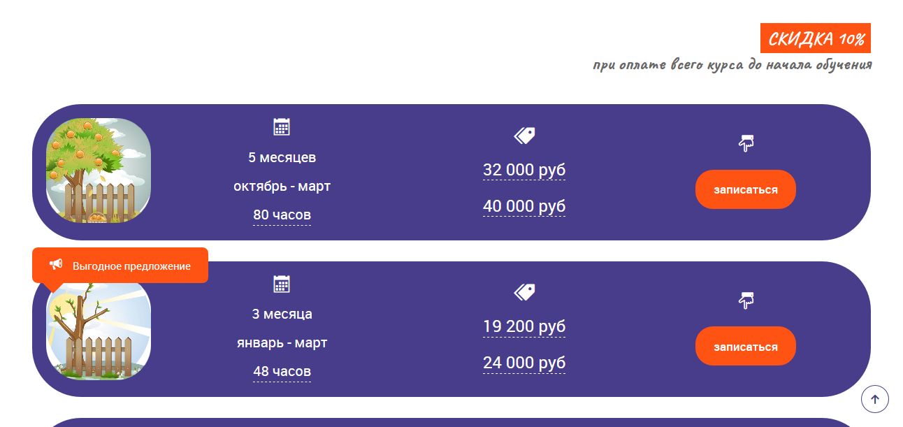Click the pointing hand icon in first course row
The width and height of the screenshot is (903, 427).
coord(746,143)
